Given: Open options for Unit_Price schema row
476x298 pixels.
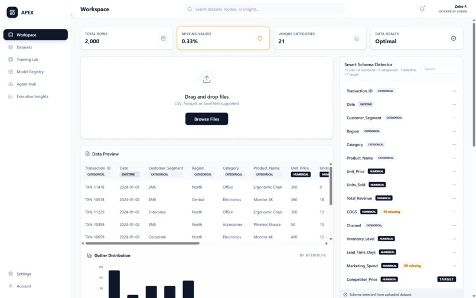Looking at the screenshot, I should coord(454,171).
